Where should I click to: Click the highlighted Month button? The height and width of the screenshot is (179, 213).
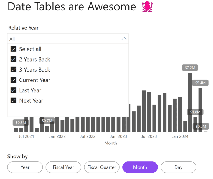pyautogui.click(x=140, y=167)
